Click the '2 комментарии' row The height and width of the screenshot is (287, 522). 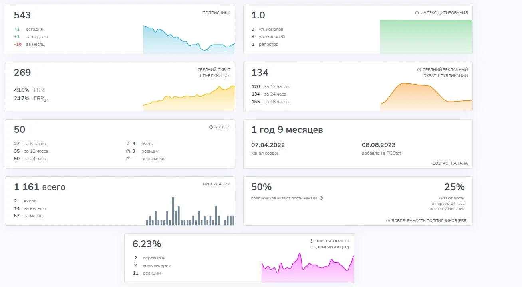153,265
